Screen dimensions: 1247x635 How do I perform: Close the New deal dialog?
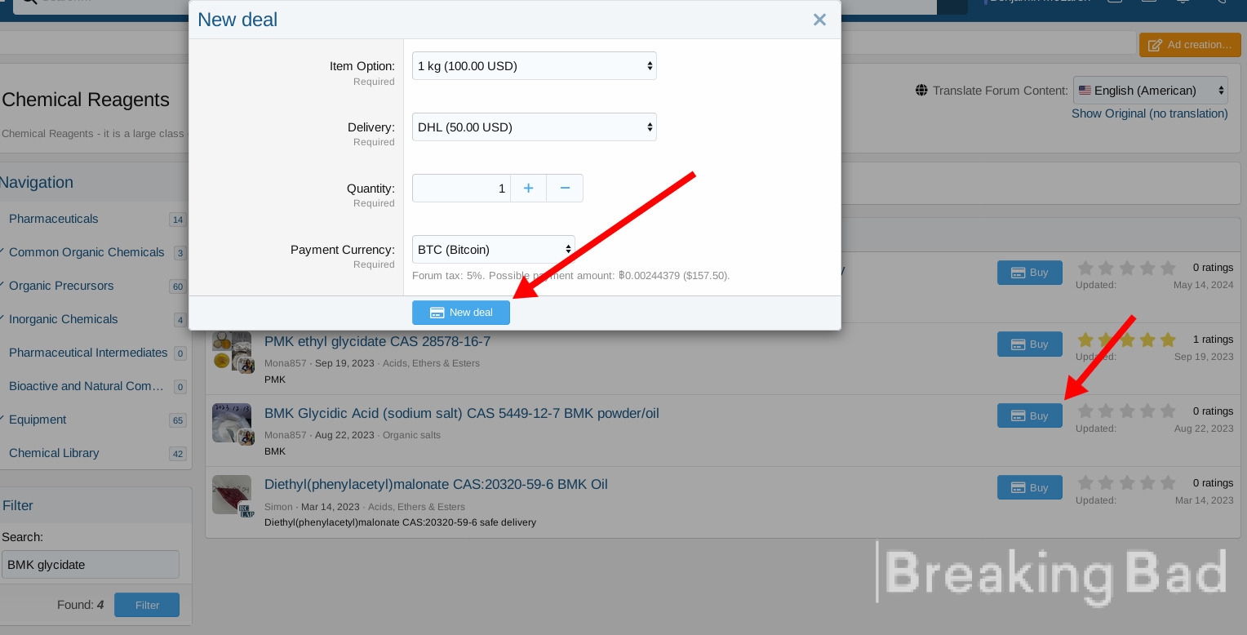pyautogui.click(x=819, y=20)
